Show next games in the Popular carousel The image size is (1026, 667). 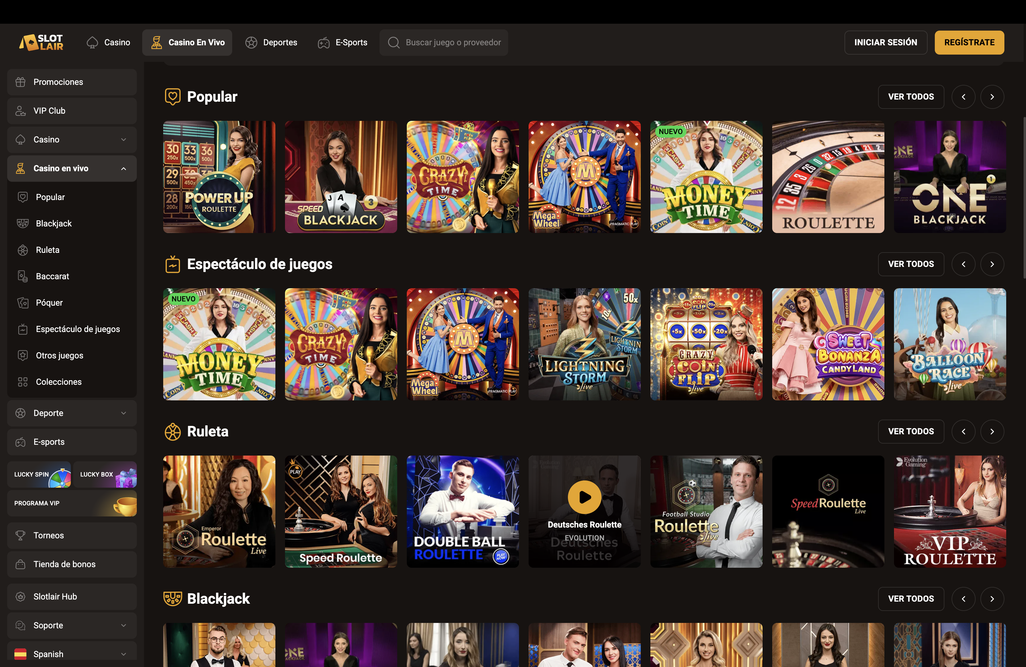pos(992,97)
